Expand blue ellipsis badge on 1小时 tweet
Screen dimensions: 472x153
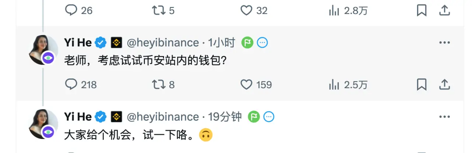[262, 43]
